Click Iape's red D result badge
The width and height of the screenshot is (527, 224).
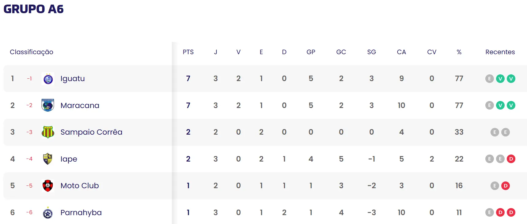coord(511,159)
